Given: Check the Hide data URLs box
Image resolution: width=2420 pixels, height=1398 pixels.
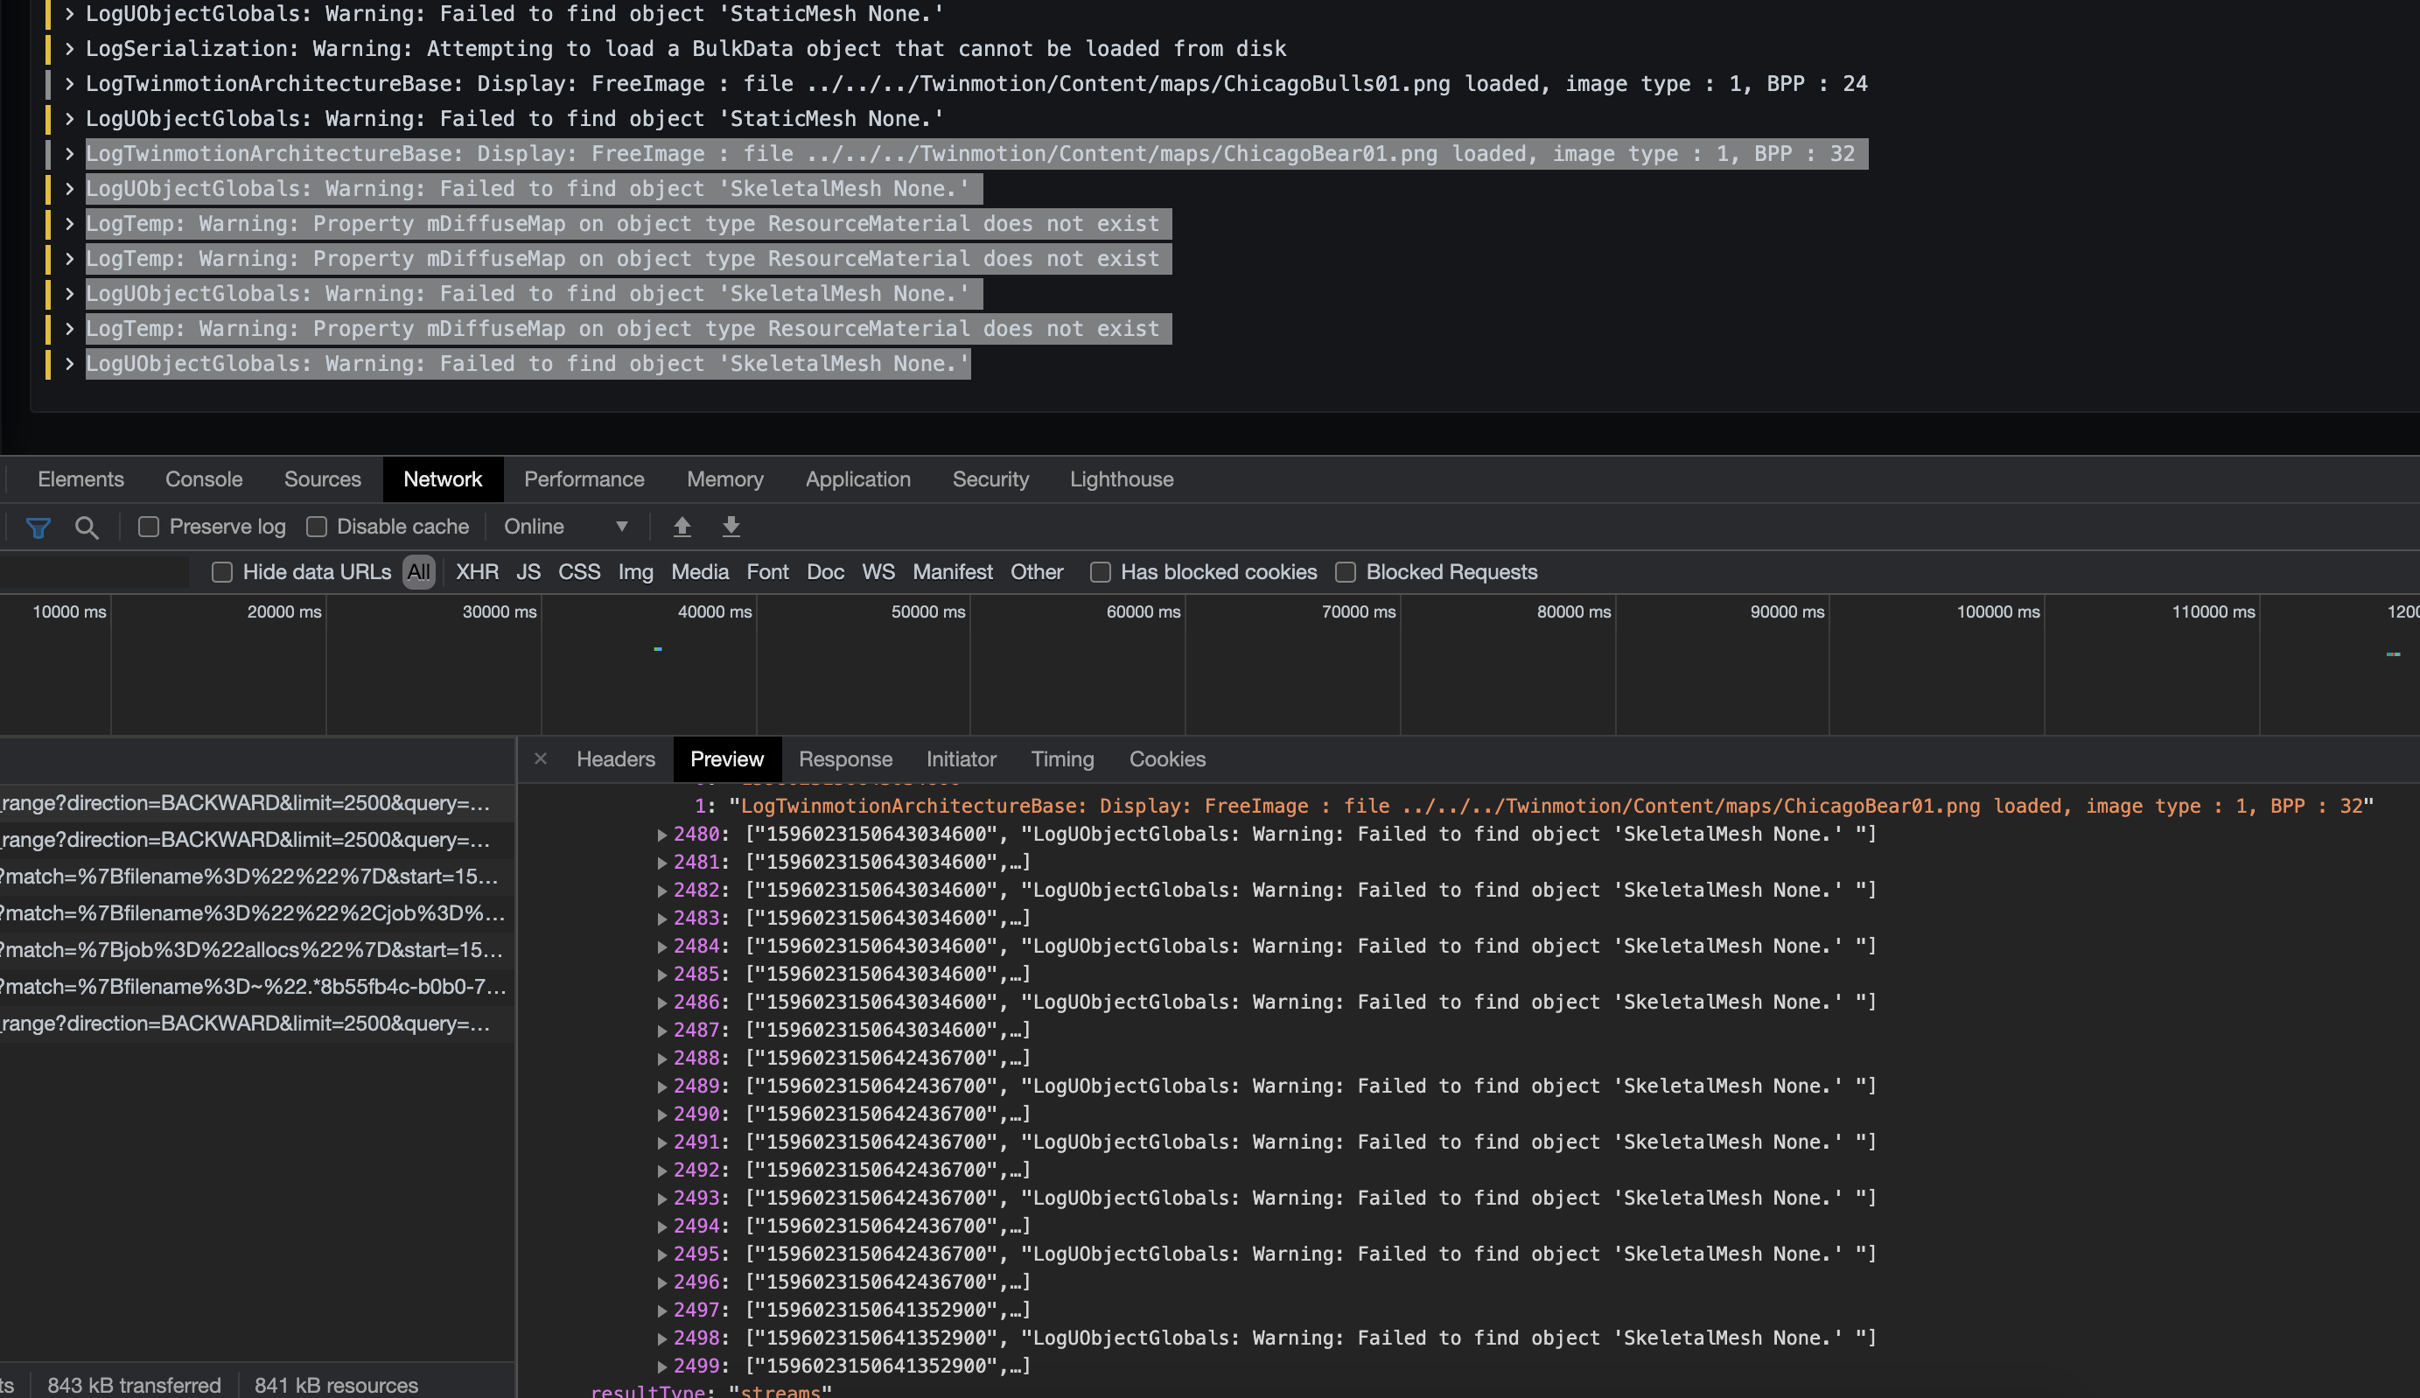Looking at the screenshot, I should point(221,571).
